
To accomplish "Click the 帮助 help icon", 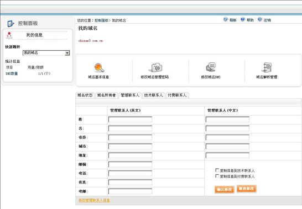I will 243,19.
